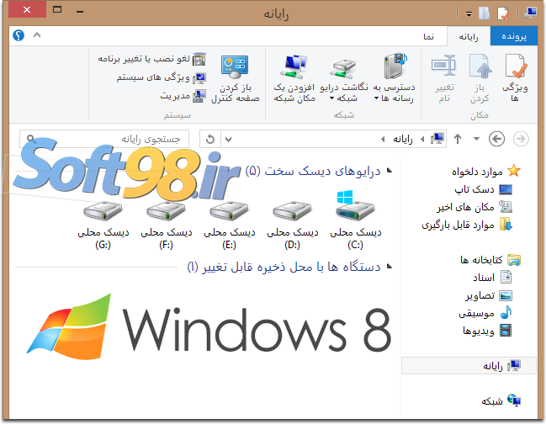Click the Forward navigation arrow

[521, 139]
